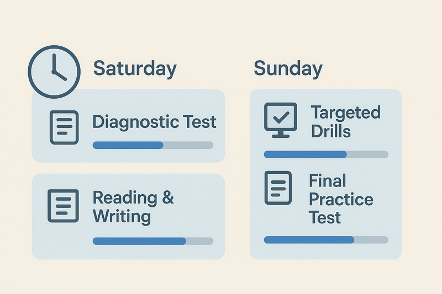Click the Reading & Writing progress bar
The image size is (442, 294).
pos(153,241)
